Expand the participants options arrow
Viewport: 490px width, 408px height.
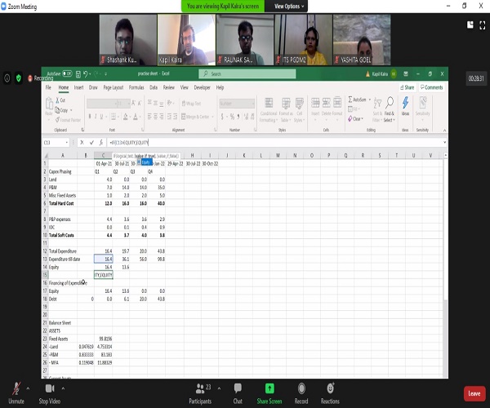tap(219, 388)
